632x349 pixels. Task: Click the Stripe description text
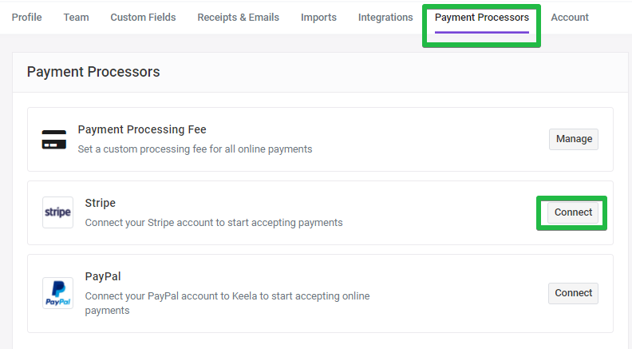214,223
